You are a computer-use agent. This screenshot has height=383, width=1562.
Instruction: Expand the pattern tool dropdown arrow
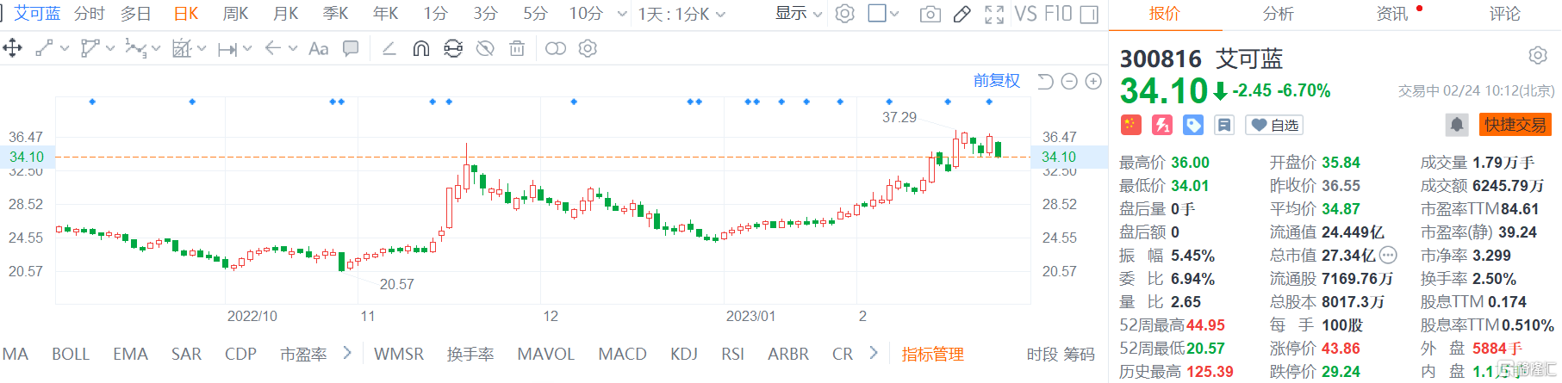[x=202, y=49]
